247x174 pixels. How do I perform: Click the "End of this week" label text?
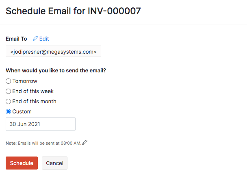pyautogui.click(x=33, y=91)
